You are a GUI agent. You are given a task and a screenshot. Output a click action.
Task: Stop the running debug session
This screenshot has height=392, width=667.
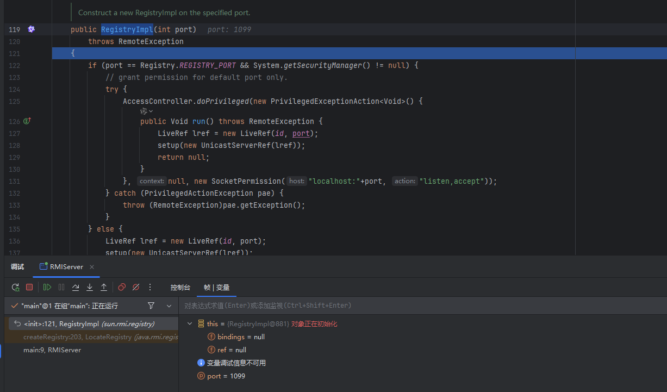point(29,287)
